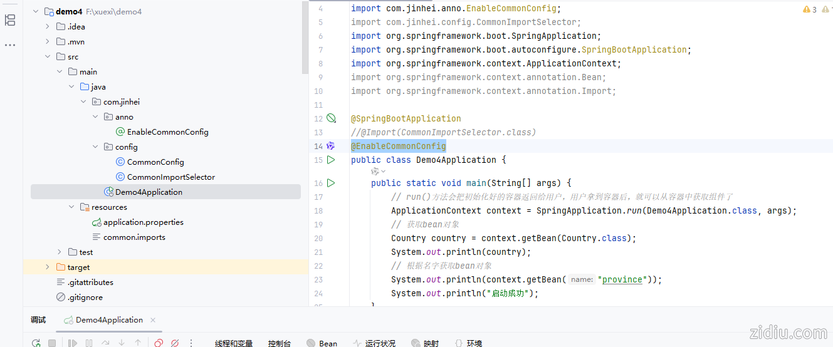Toggle Mute Breakpoints icon
The width and height of the screenshot is (833, 347).
pos(175,343)
